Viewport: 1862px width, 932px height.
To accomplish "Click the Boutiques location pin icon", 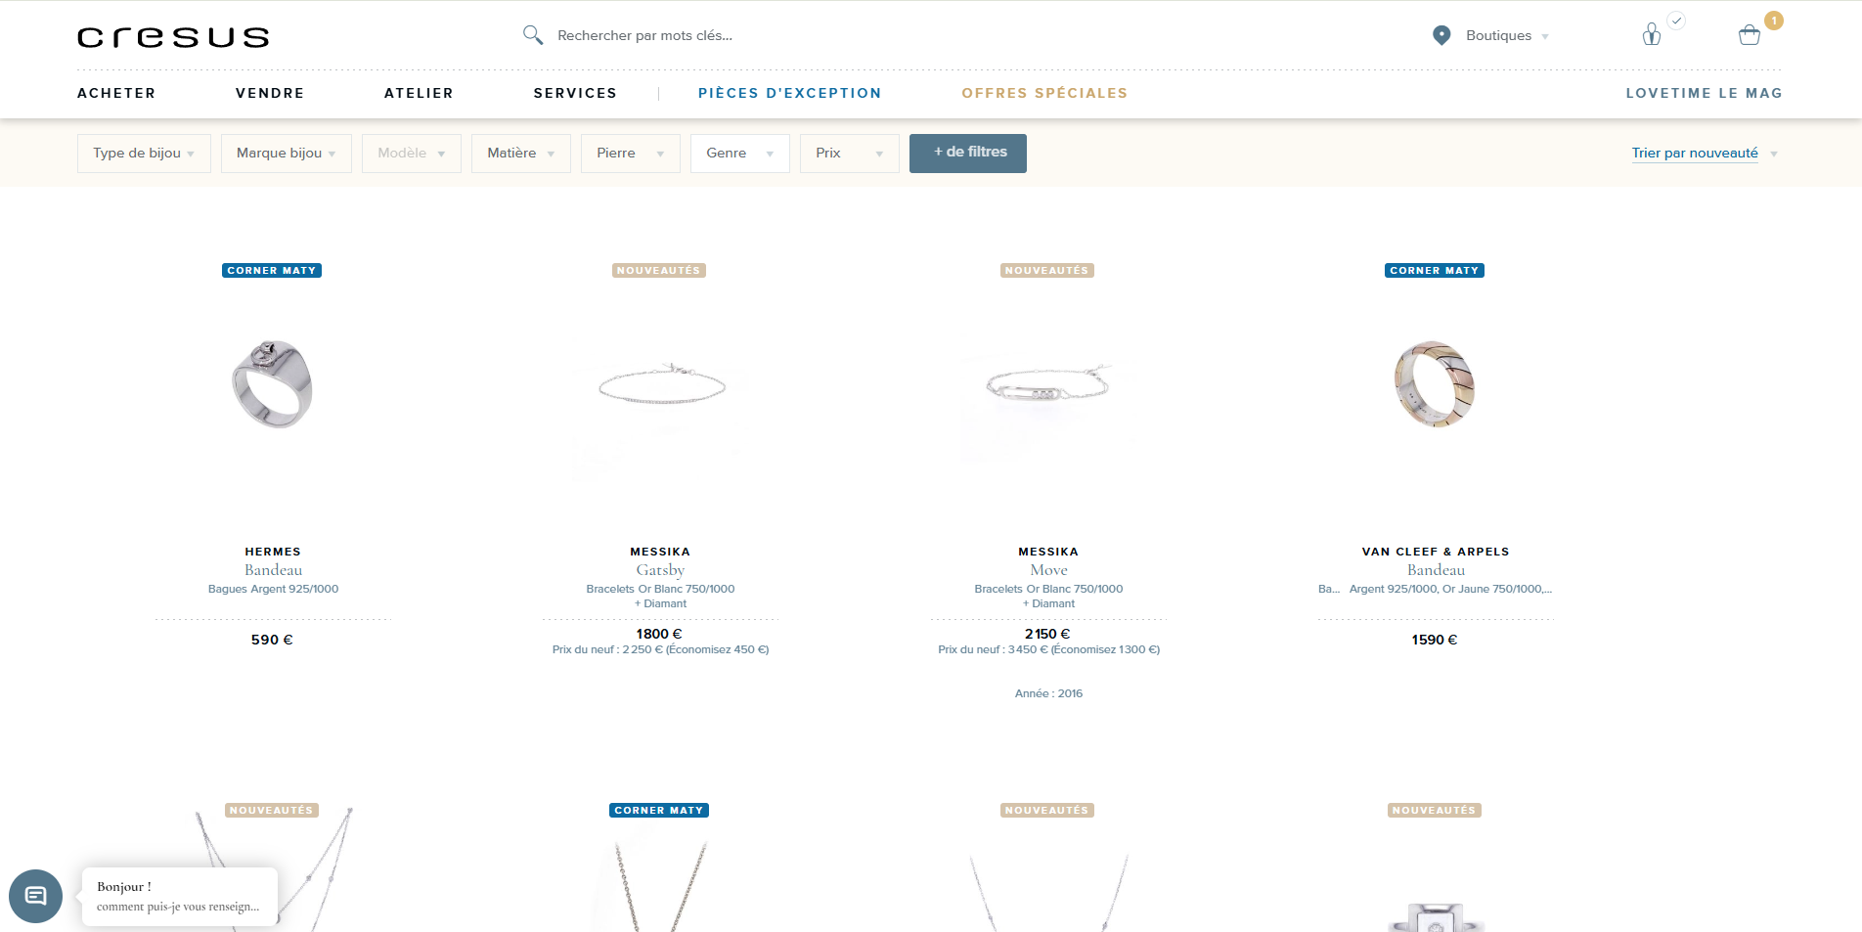I will [1441, 35].
